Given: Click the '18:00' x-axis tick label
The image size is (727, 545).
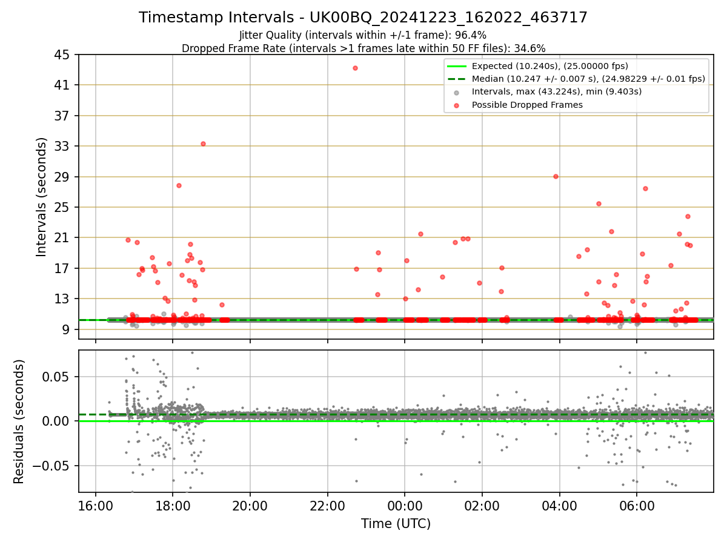Looking at the screenshot, I should [x=173, y=506].
